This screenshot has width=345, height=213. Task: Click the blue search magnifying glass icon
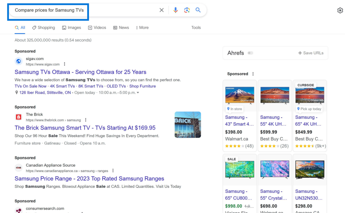click(x=198, y=10)
